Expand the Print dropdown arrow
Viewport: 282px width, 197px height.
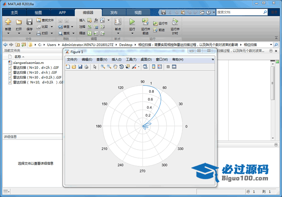[x=52, y=33]
